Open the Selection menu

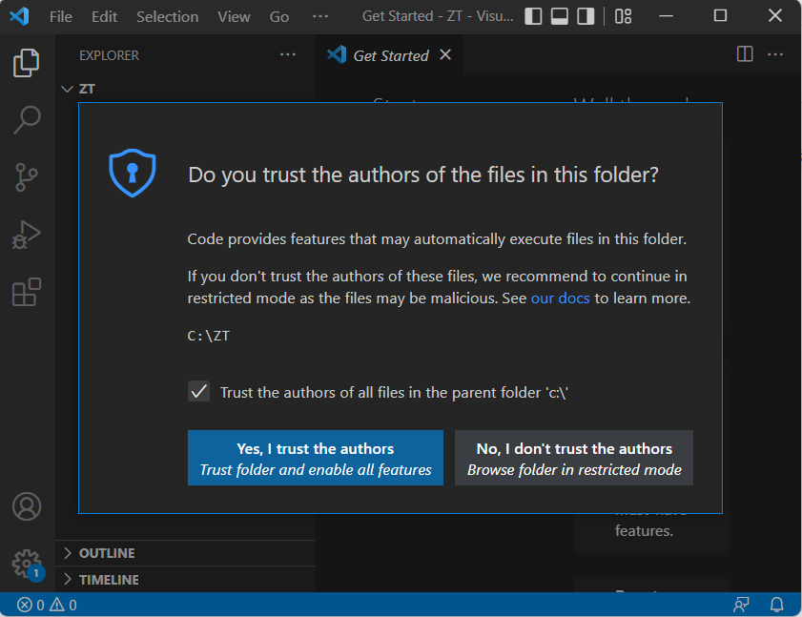coord(167,17)
